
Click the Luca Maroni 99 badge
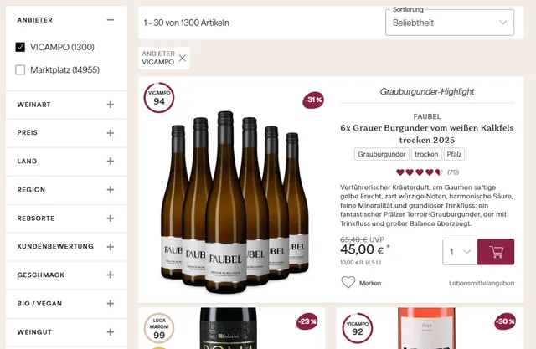159,328
